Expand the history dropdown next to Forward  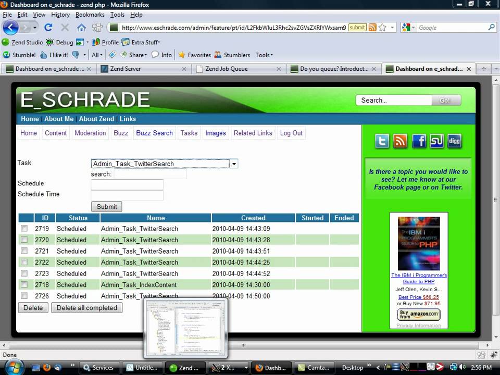point(35,28)
